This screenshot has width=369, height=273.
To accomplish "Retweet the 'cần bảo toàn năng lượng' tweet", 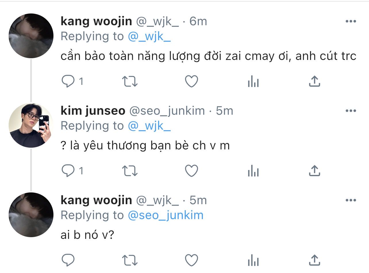I will coord(130,82).
